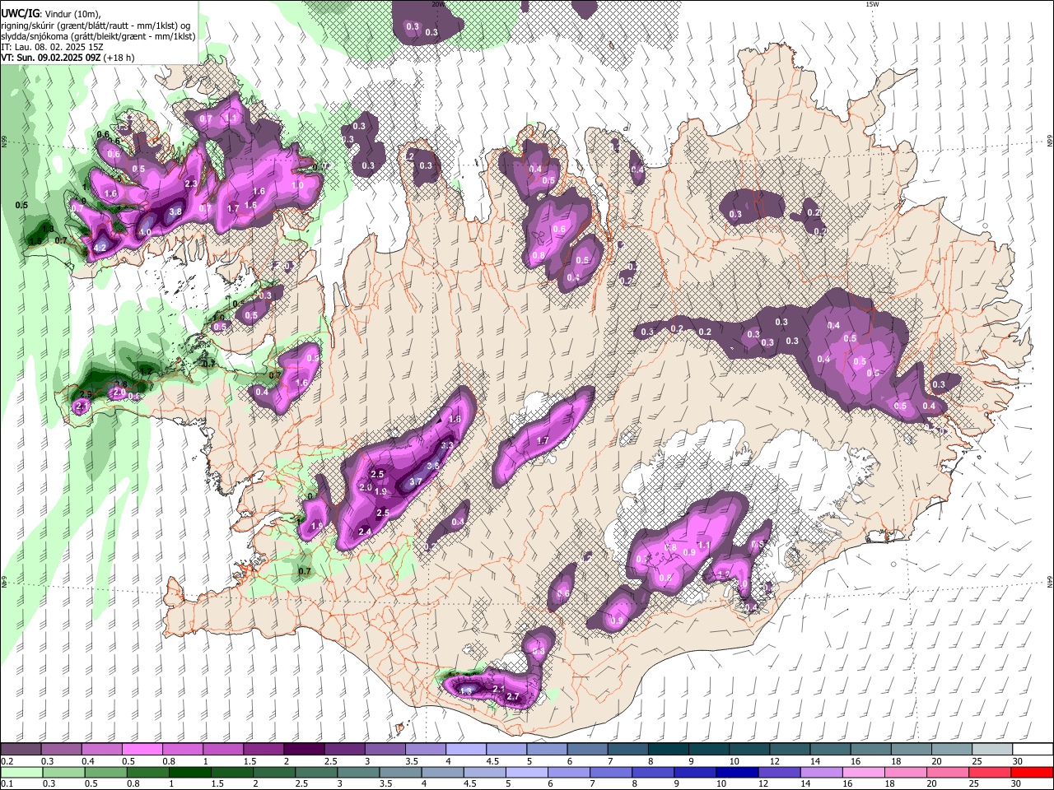Viewport: 1054px width, 790px height.
Task: Click the 2.4 value in southwest snow band
Action: [x=366, y=532]
